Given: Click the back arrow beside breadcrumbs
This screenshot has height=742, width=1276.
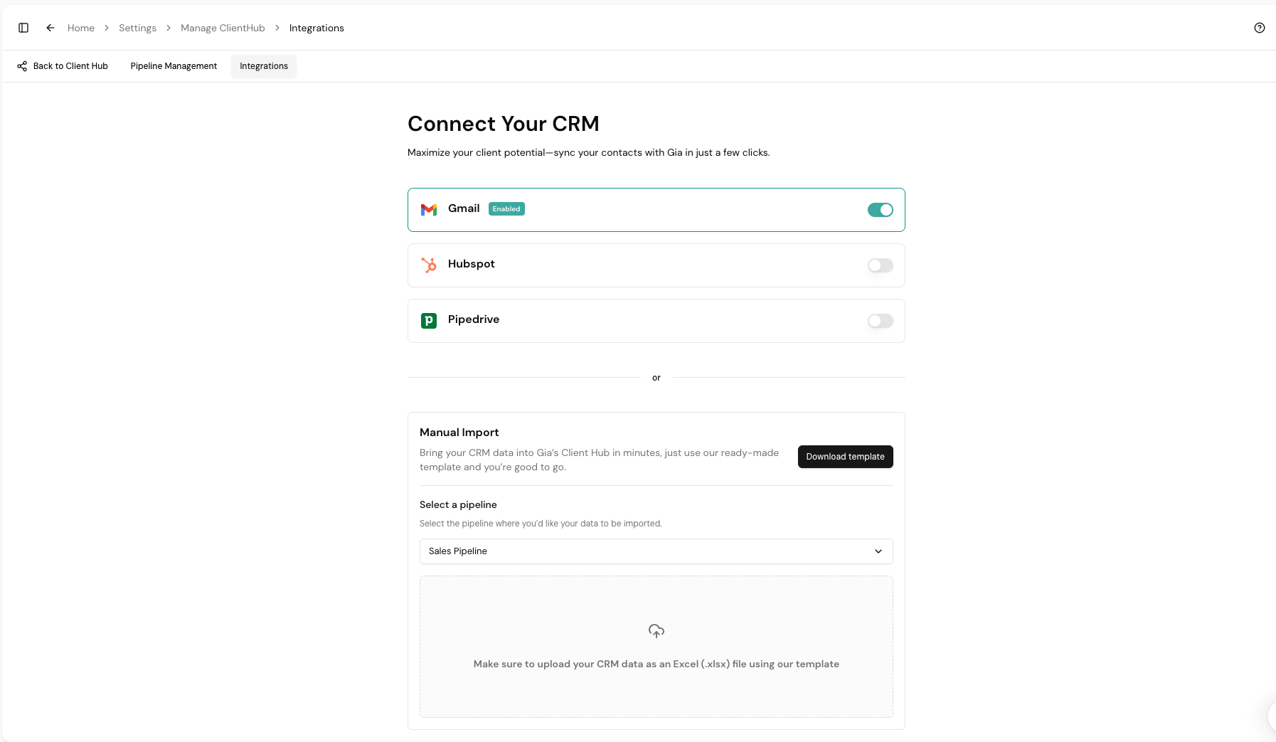Looking at the screenshot, I should pos(50,27).
